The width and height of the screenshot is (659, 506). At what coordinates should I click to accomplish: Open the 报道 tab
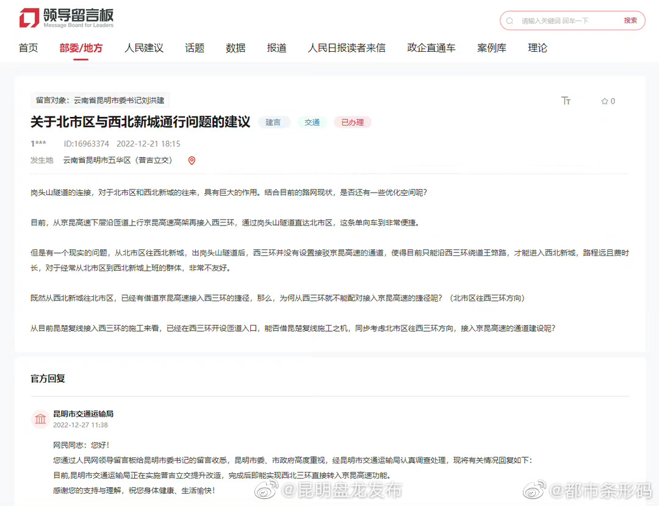[276, 48]
